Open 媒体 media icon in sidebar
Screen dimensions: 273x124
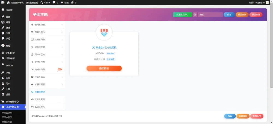(x=3, y=22)
